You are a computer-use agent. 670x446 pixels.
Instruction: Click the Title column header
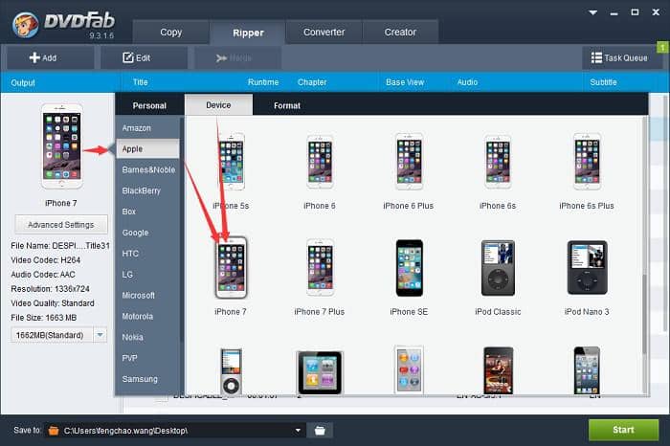[140, 82]
